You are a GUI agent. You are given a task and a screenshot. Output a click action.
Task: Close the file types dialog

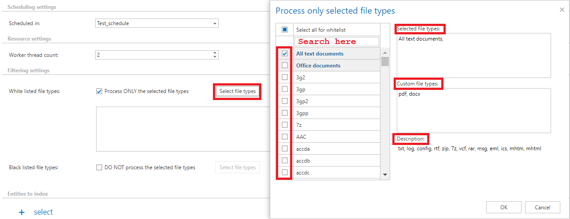[562, 10]
